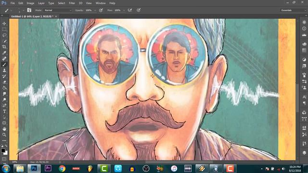The width and height of the screenshot is (308, 173).
Task: Expand the status bar info arrow
Action: point(60,162)
